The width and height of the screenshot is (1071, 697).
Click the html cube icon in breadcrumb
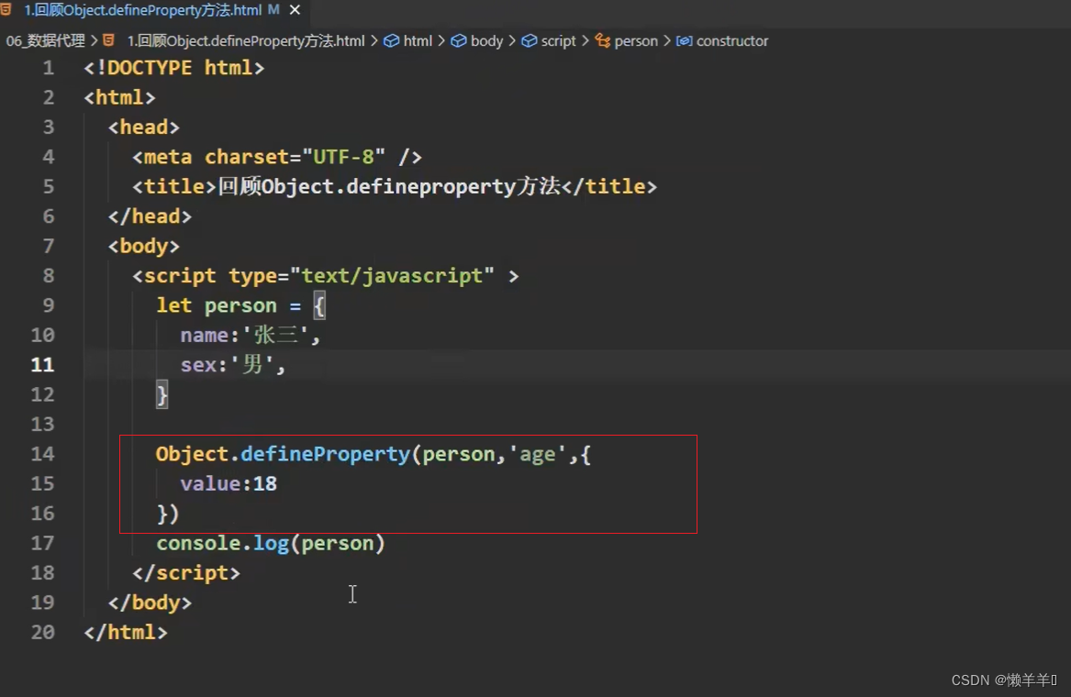pyautogui.click(x=391, y=41)
